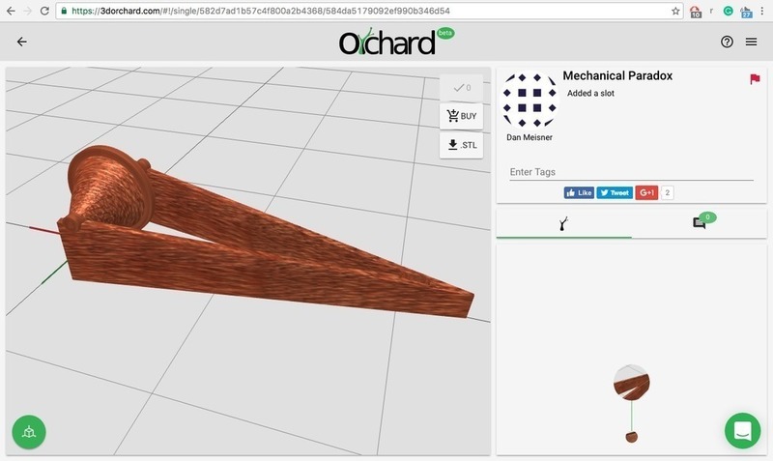773x461 pixels.
Task: Click the Mechanical Paradox title
Action: point(617,76)
